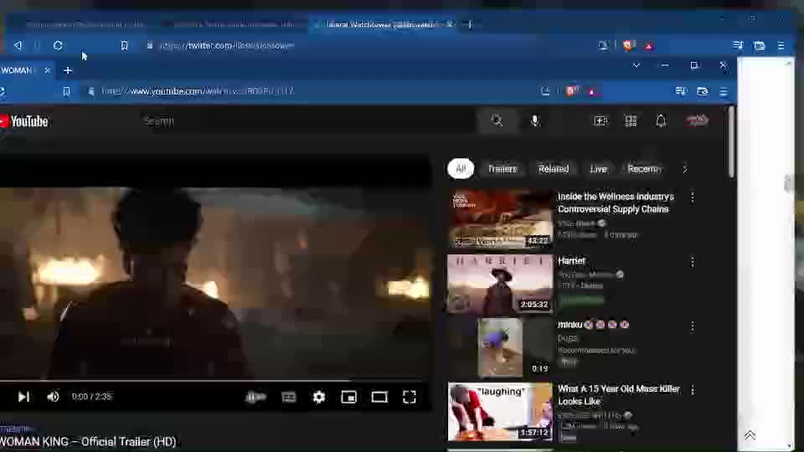
Task: Click the YouTube window address bar
Action: tap(312, 91)
